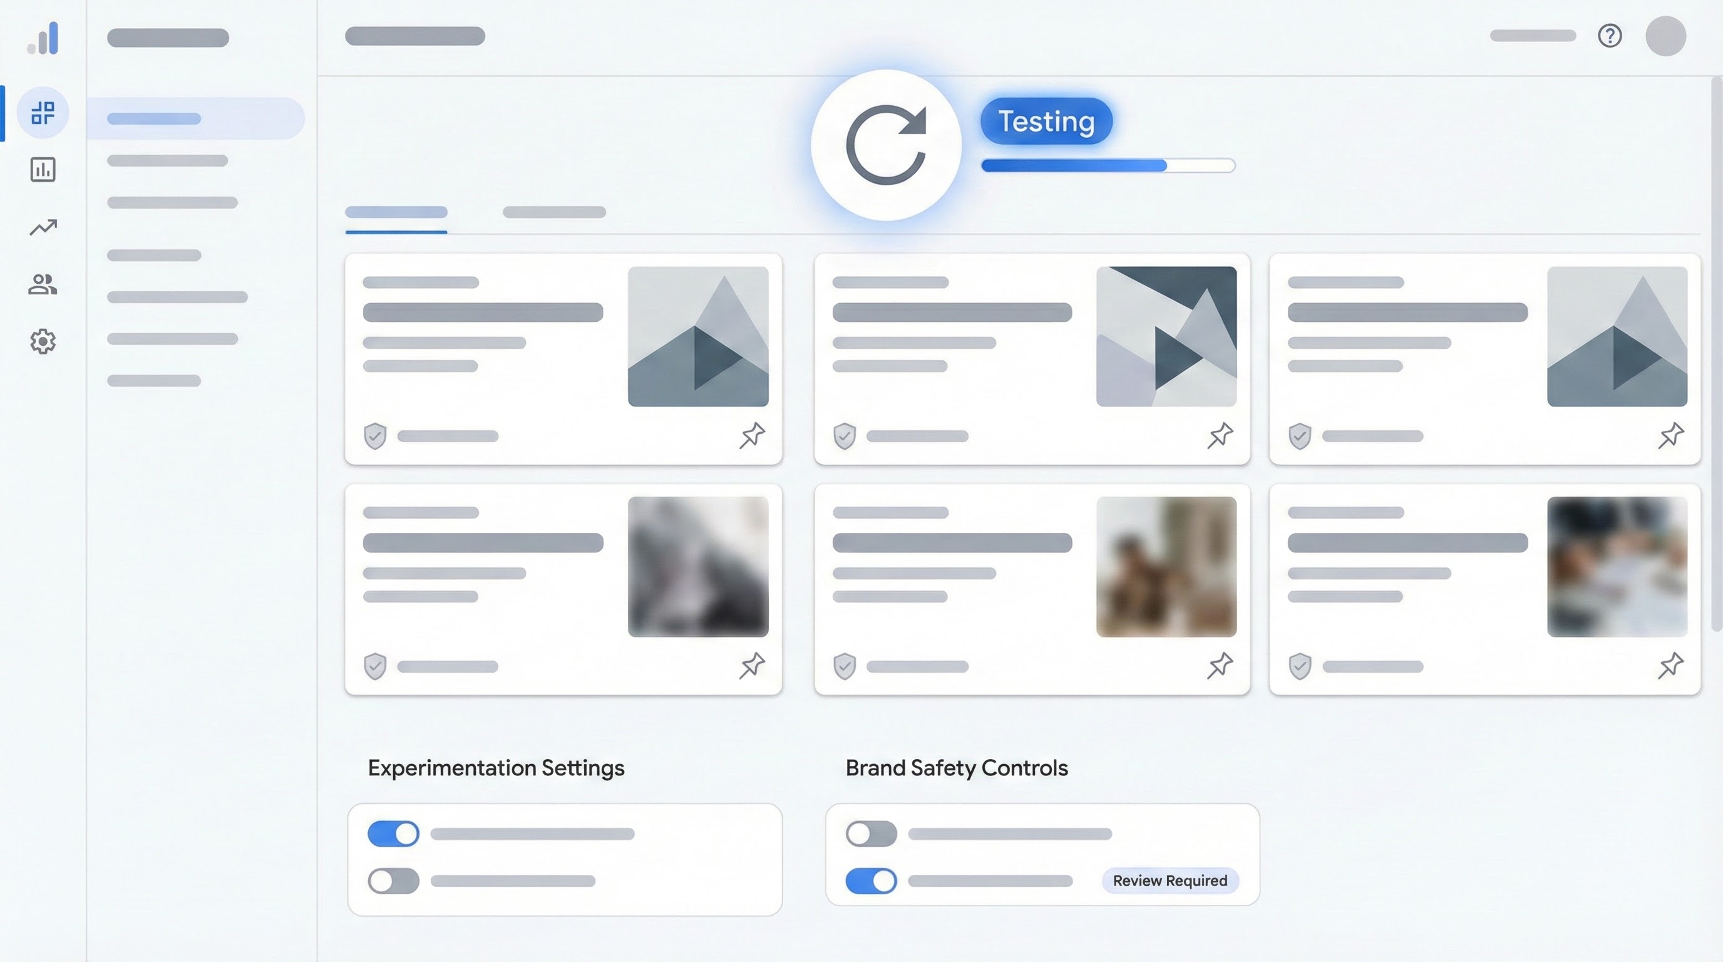1723x962 pixels.
Task: Click the trending performance icon in sidebar
Action: click(x=43, y=227)
